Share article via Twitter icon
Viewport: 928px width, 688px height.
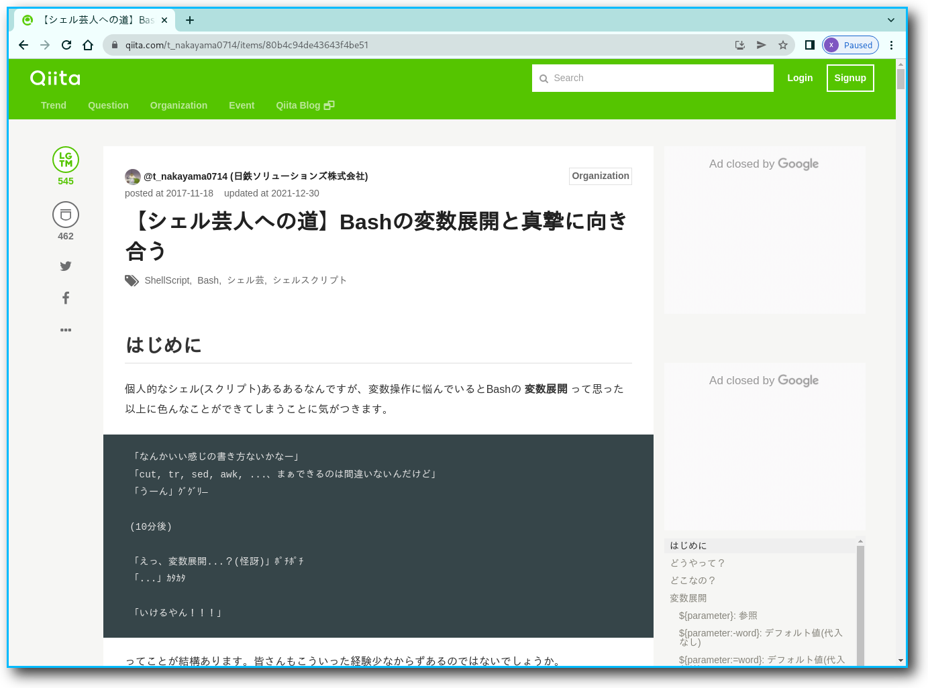coord(66,266)
